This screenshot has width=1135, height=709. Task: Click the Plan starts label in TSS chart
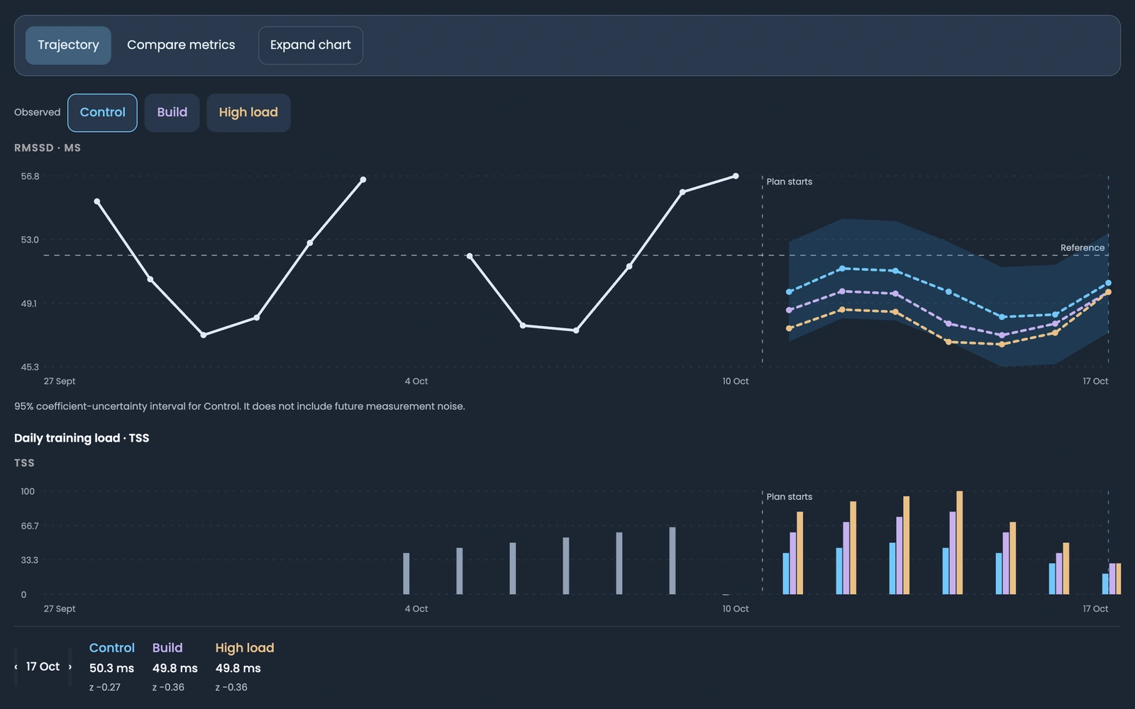tap(789, 496)
